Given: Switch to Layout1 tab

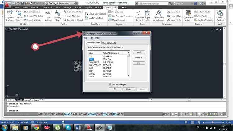Looking at the screenshot, I should tap(28, 100).
